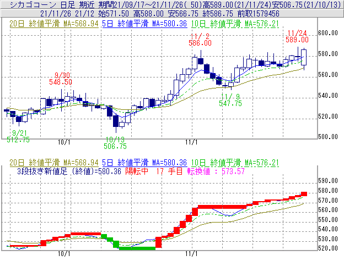This screenshot has height=261, width=344.
Task: Click the 5日 終値平滑 legend in lower chart
Action: point(144,163)
